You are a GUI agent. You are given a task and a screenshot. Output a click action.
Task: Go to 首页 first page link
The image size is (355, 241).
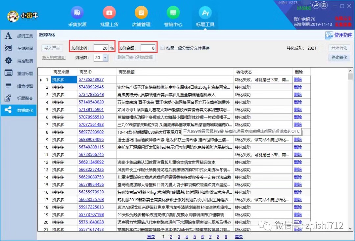coord(151,237)
